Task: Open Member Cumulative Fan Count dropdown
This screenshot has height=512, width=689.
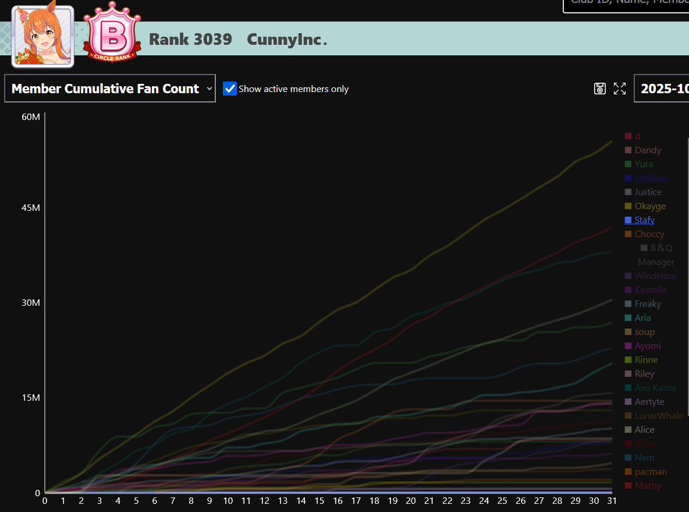Action: (x=110, y=89)
